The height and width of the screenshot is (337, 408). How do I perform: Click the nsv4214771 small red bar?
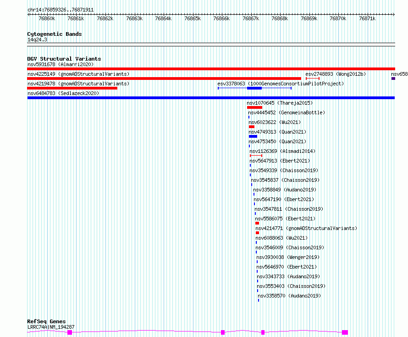point(257,233)
